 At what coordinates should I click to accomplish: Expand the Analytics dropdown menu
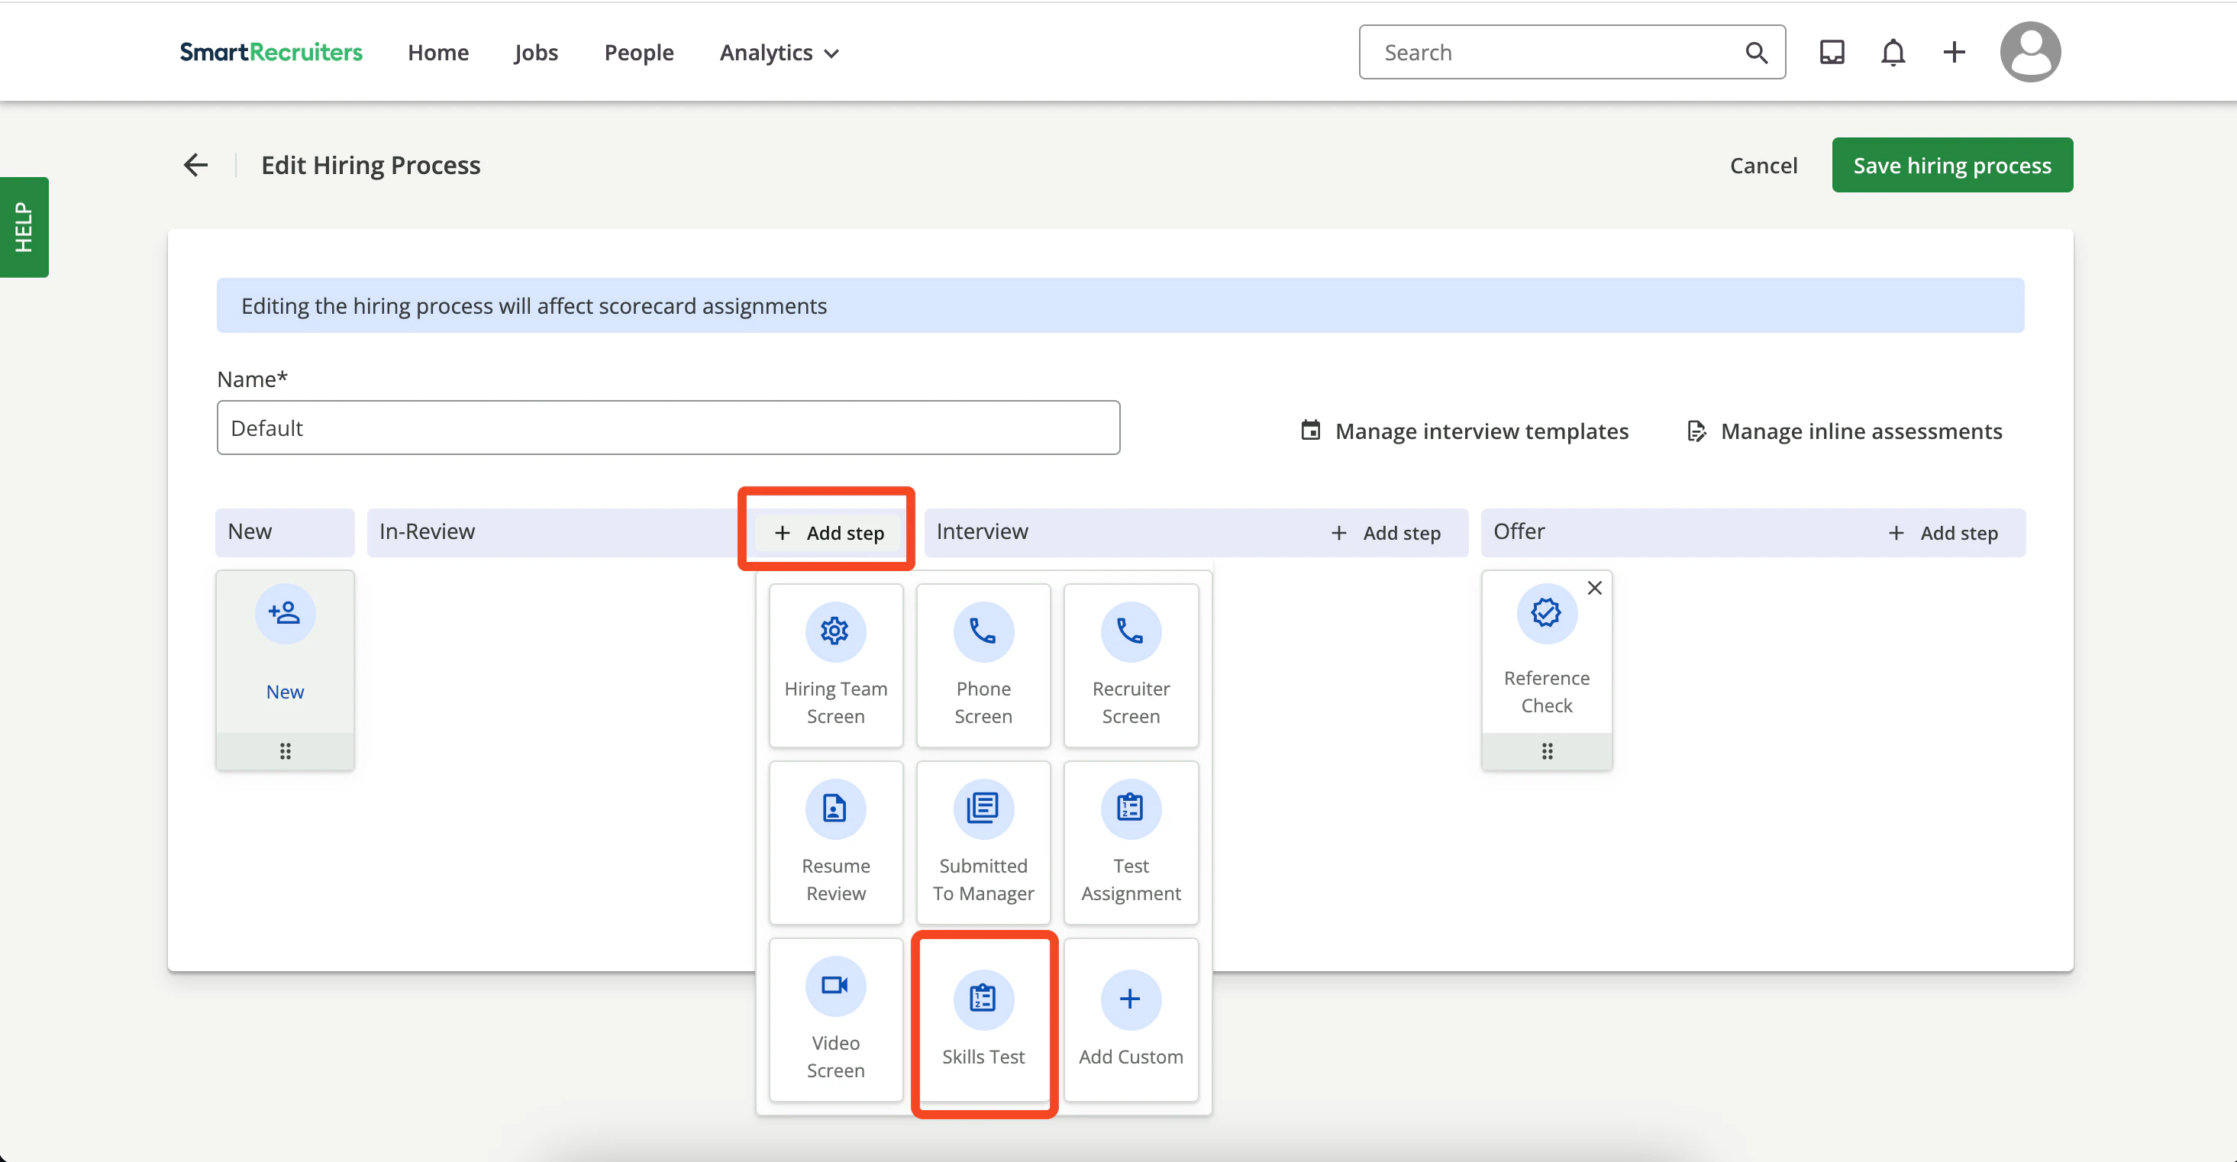(779, 53)
